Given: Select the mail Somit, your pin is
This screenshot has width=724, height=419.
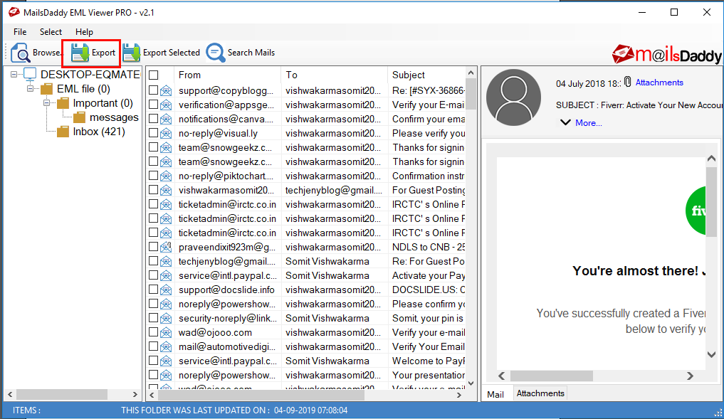Looking at the screenshot, I should [x=428, y=319].
